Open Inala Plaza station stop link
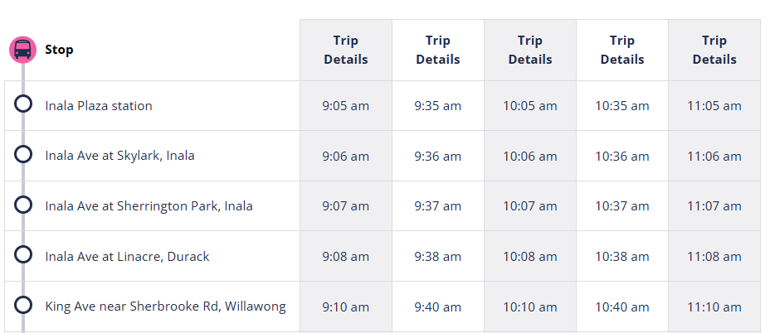 click(99, 106)
